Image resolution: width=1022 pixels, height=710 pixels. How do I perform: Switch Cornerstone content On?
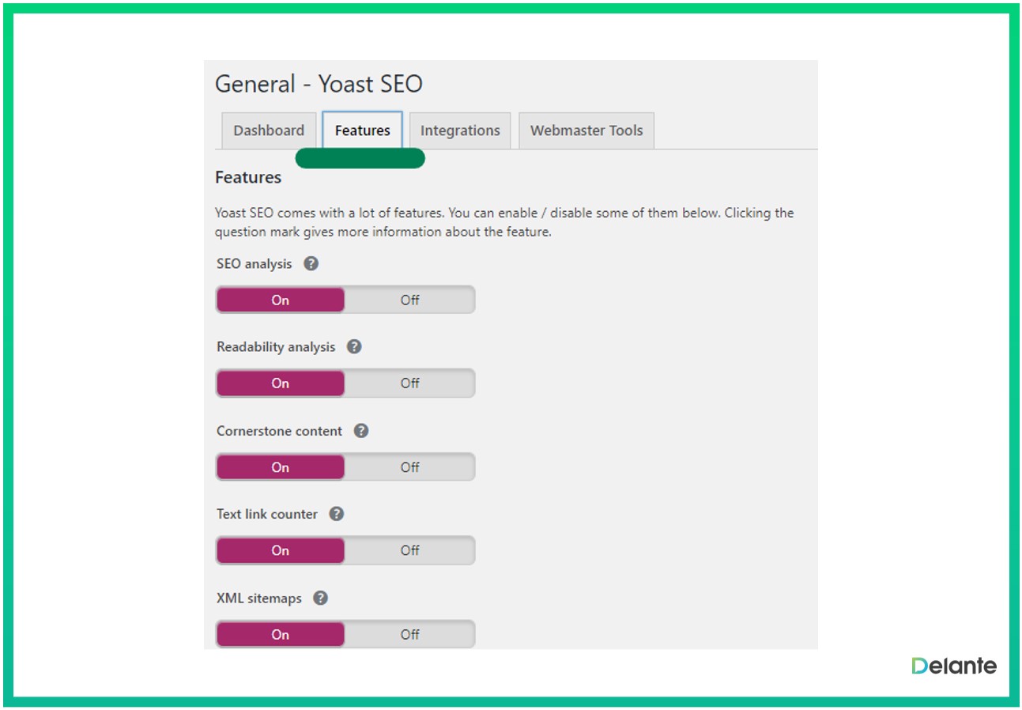(x=281, y=467)
